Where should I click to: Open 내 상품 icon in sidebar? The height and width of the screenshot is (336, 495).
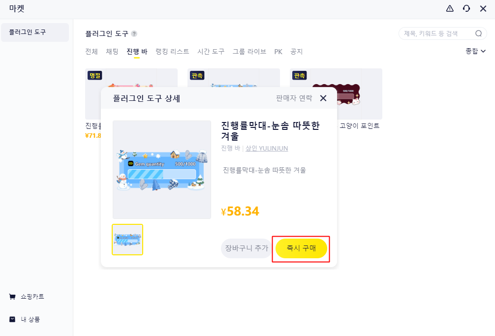pyautogui.click(x=12, y=319)
